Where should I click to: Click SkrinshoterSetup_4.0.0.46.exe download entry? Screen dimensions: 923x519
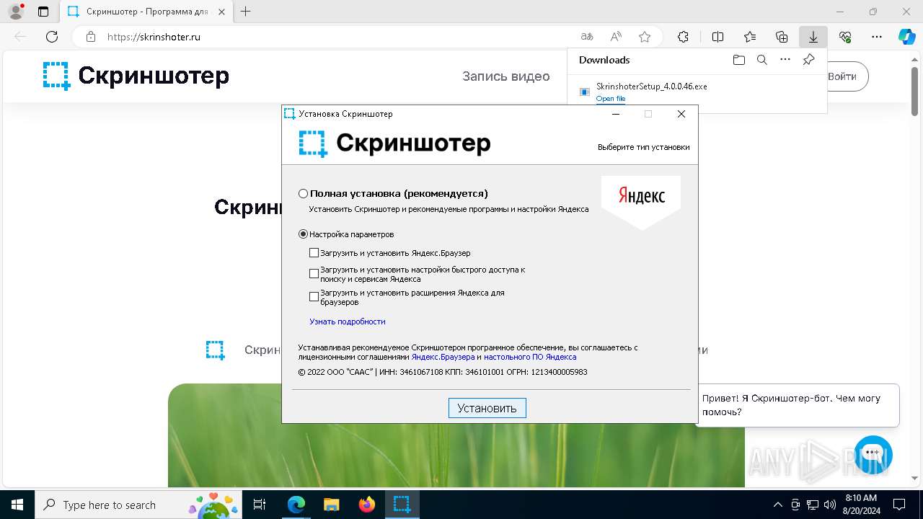click(651, 86)
